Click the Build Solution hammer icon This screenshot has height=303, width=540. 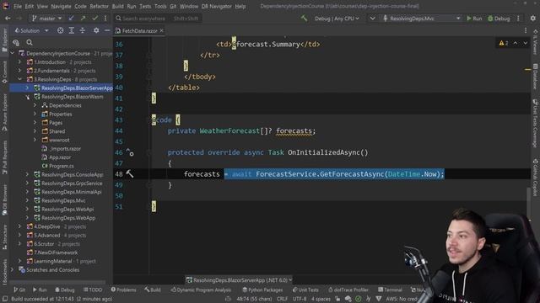[x=304, y=19]
